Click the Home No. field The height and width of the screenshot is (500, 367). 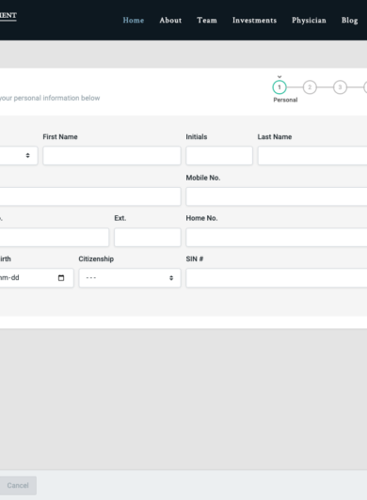(277, 237)
